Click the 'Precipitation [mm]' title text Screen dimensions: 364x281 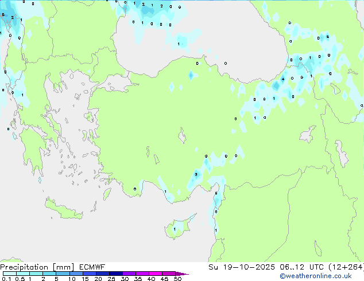[37, 267]
